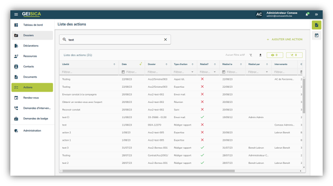
Task: Open the Administrateur Comase account name
Action: coord(282,13)
